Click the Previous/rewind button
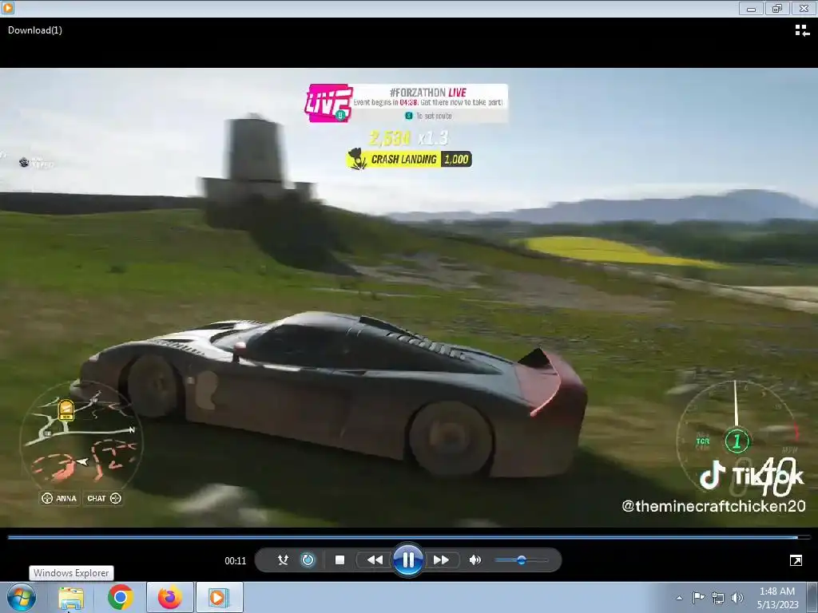Screen dimensions: 818x613 coord(375,560)
